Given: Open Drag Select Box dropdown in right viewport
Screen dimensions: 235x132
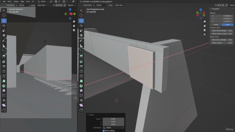Looking at the screenshot, I should 119,5.
